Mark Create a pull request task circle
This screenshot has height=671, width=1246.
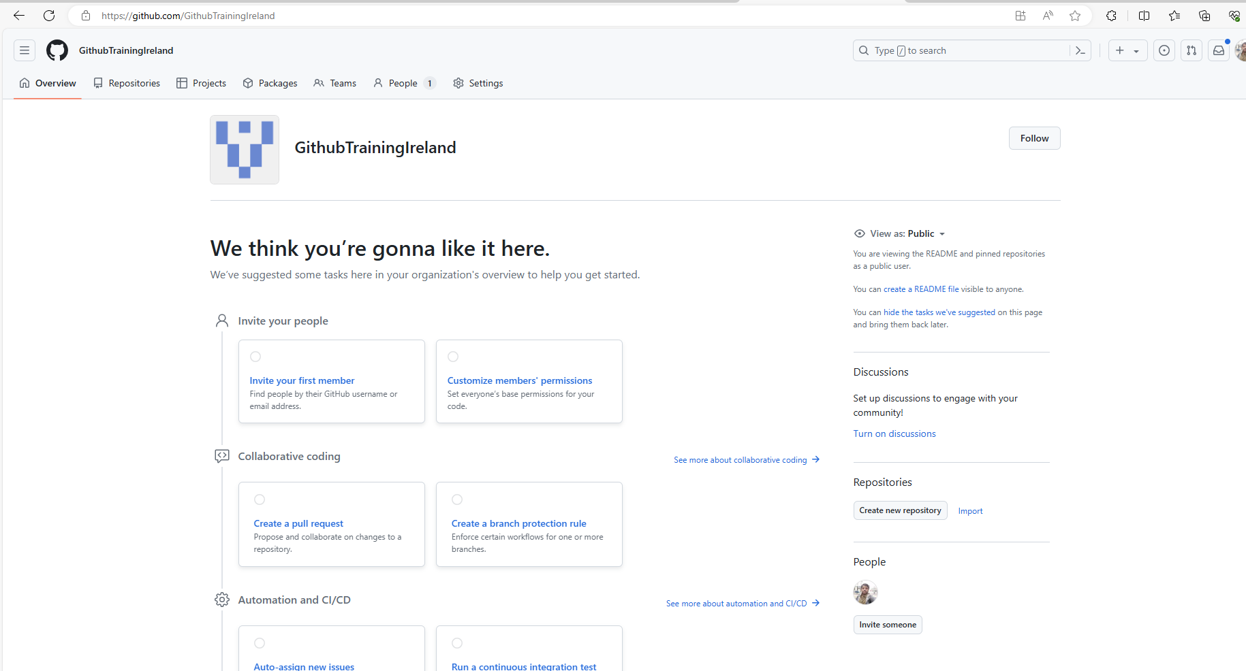coord(260,500)
